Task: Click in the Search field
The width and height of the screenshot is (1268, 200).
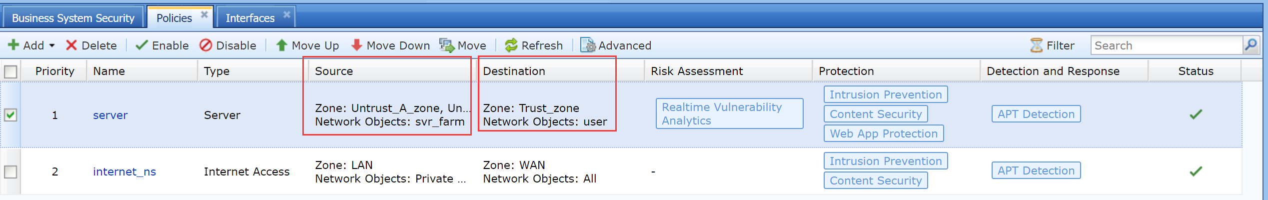Action: point(1166,45)
